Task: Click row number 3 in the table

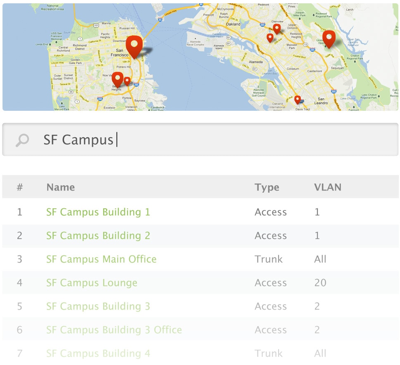Action: point(20,259)
